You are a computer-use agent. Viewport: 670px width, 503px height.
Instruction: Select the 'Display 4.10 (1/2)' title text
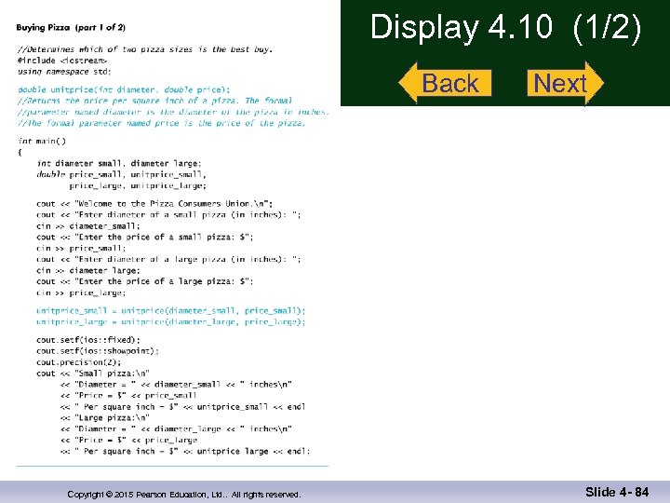tap(505, 27)
